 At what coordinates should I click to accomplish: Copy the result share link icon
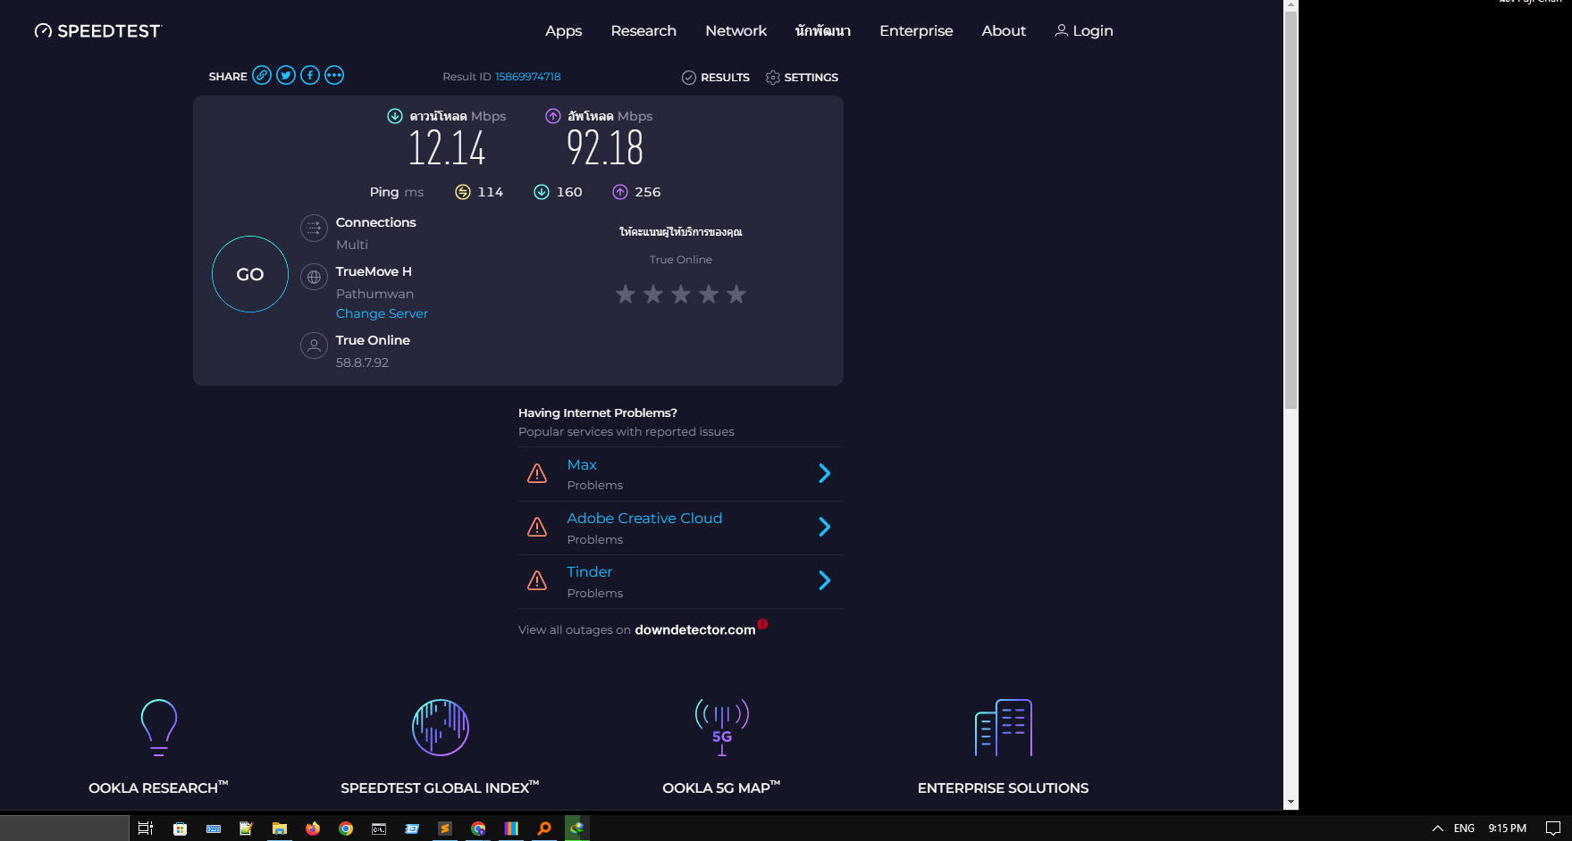262,75
